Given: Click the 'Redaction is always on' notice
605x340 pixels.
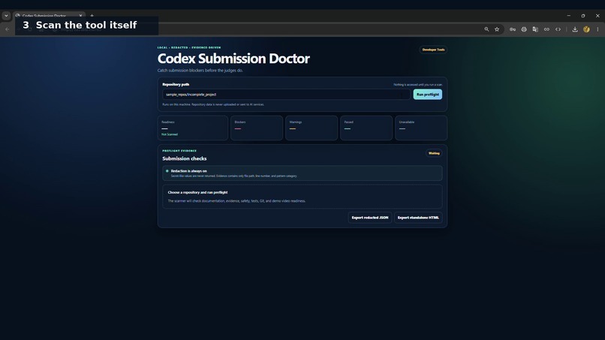Looking at the screenshot, I should click(x=302, y=173).
